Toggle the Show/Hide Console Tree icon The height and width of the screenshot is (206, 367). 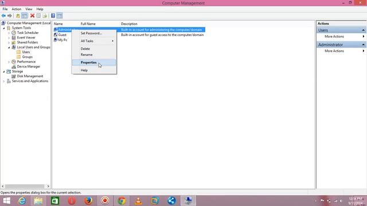[25, 15]
